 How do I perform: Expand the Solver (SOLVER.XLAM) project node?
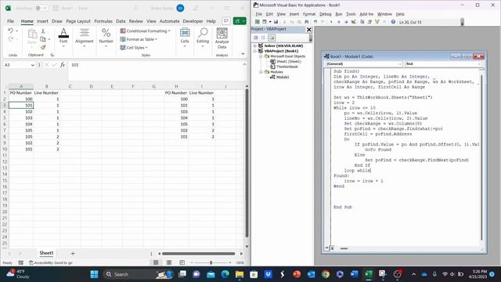[x=255, y=45]
